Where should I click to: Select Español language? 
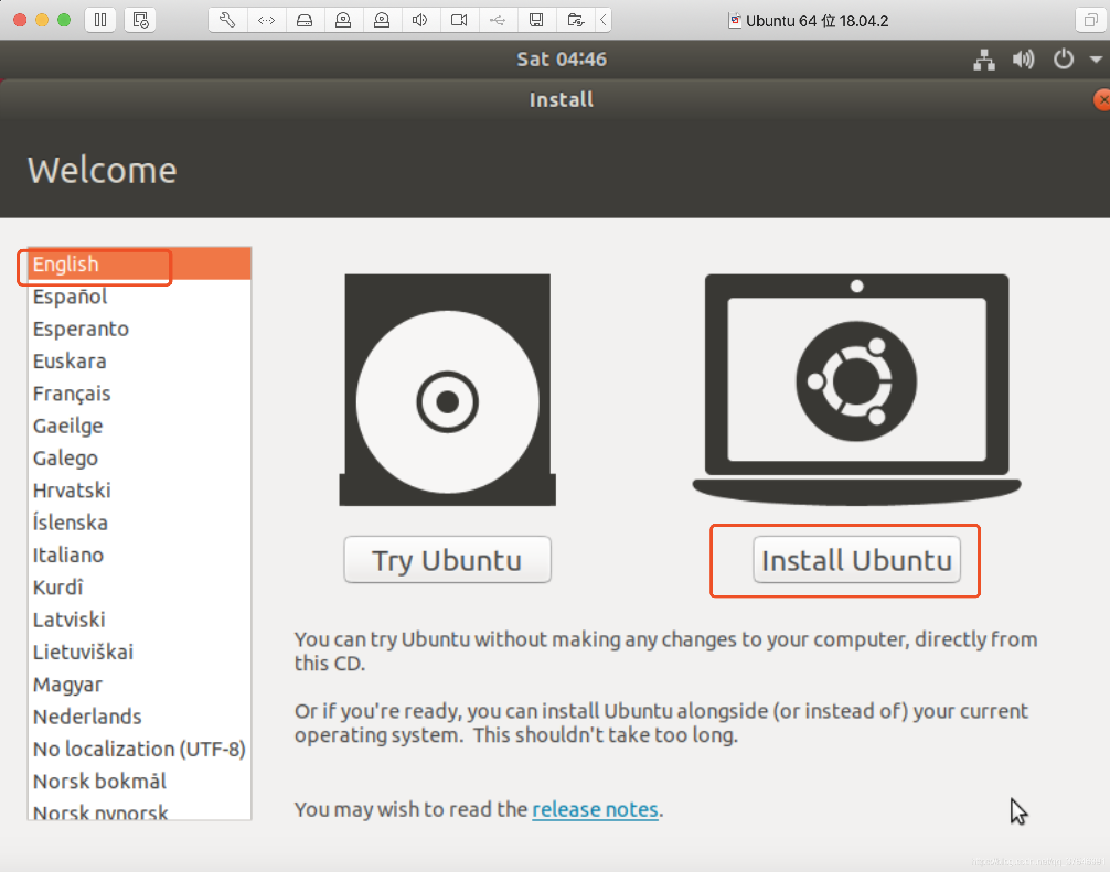[140, 297]
